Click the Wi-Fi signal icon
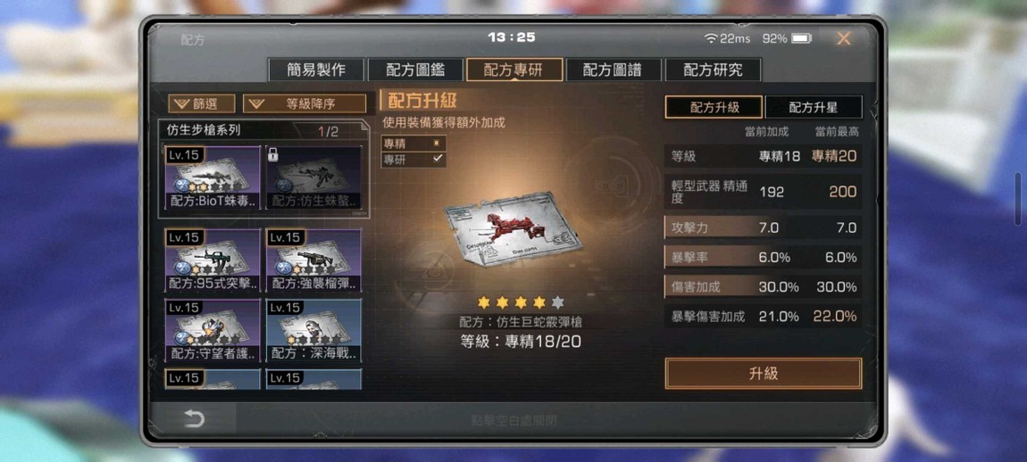 point(711,38)
